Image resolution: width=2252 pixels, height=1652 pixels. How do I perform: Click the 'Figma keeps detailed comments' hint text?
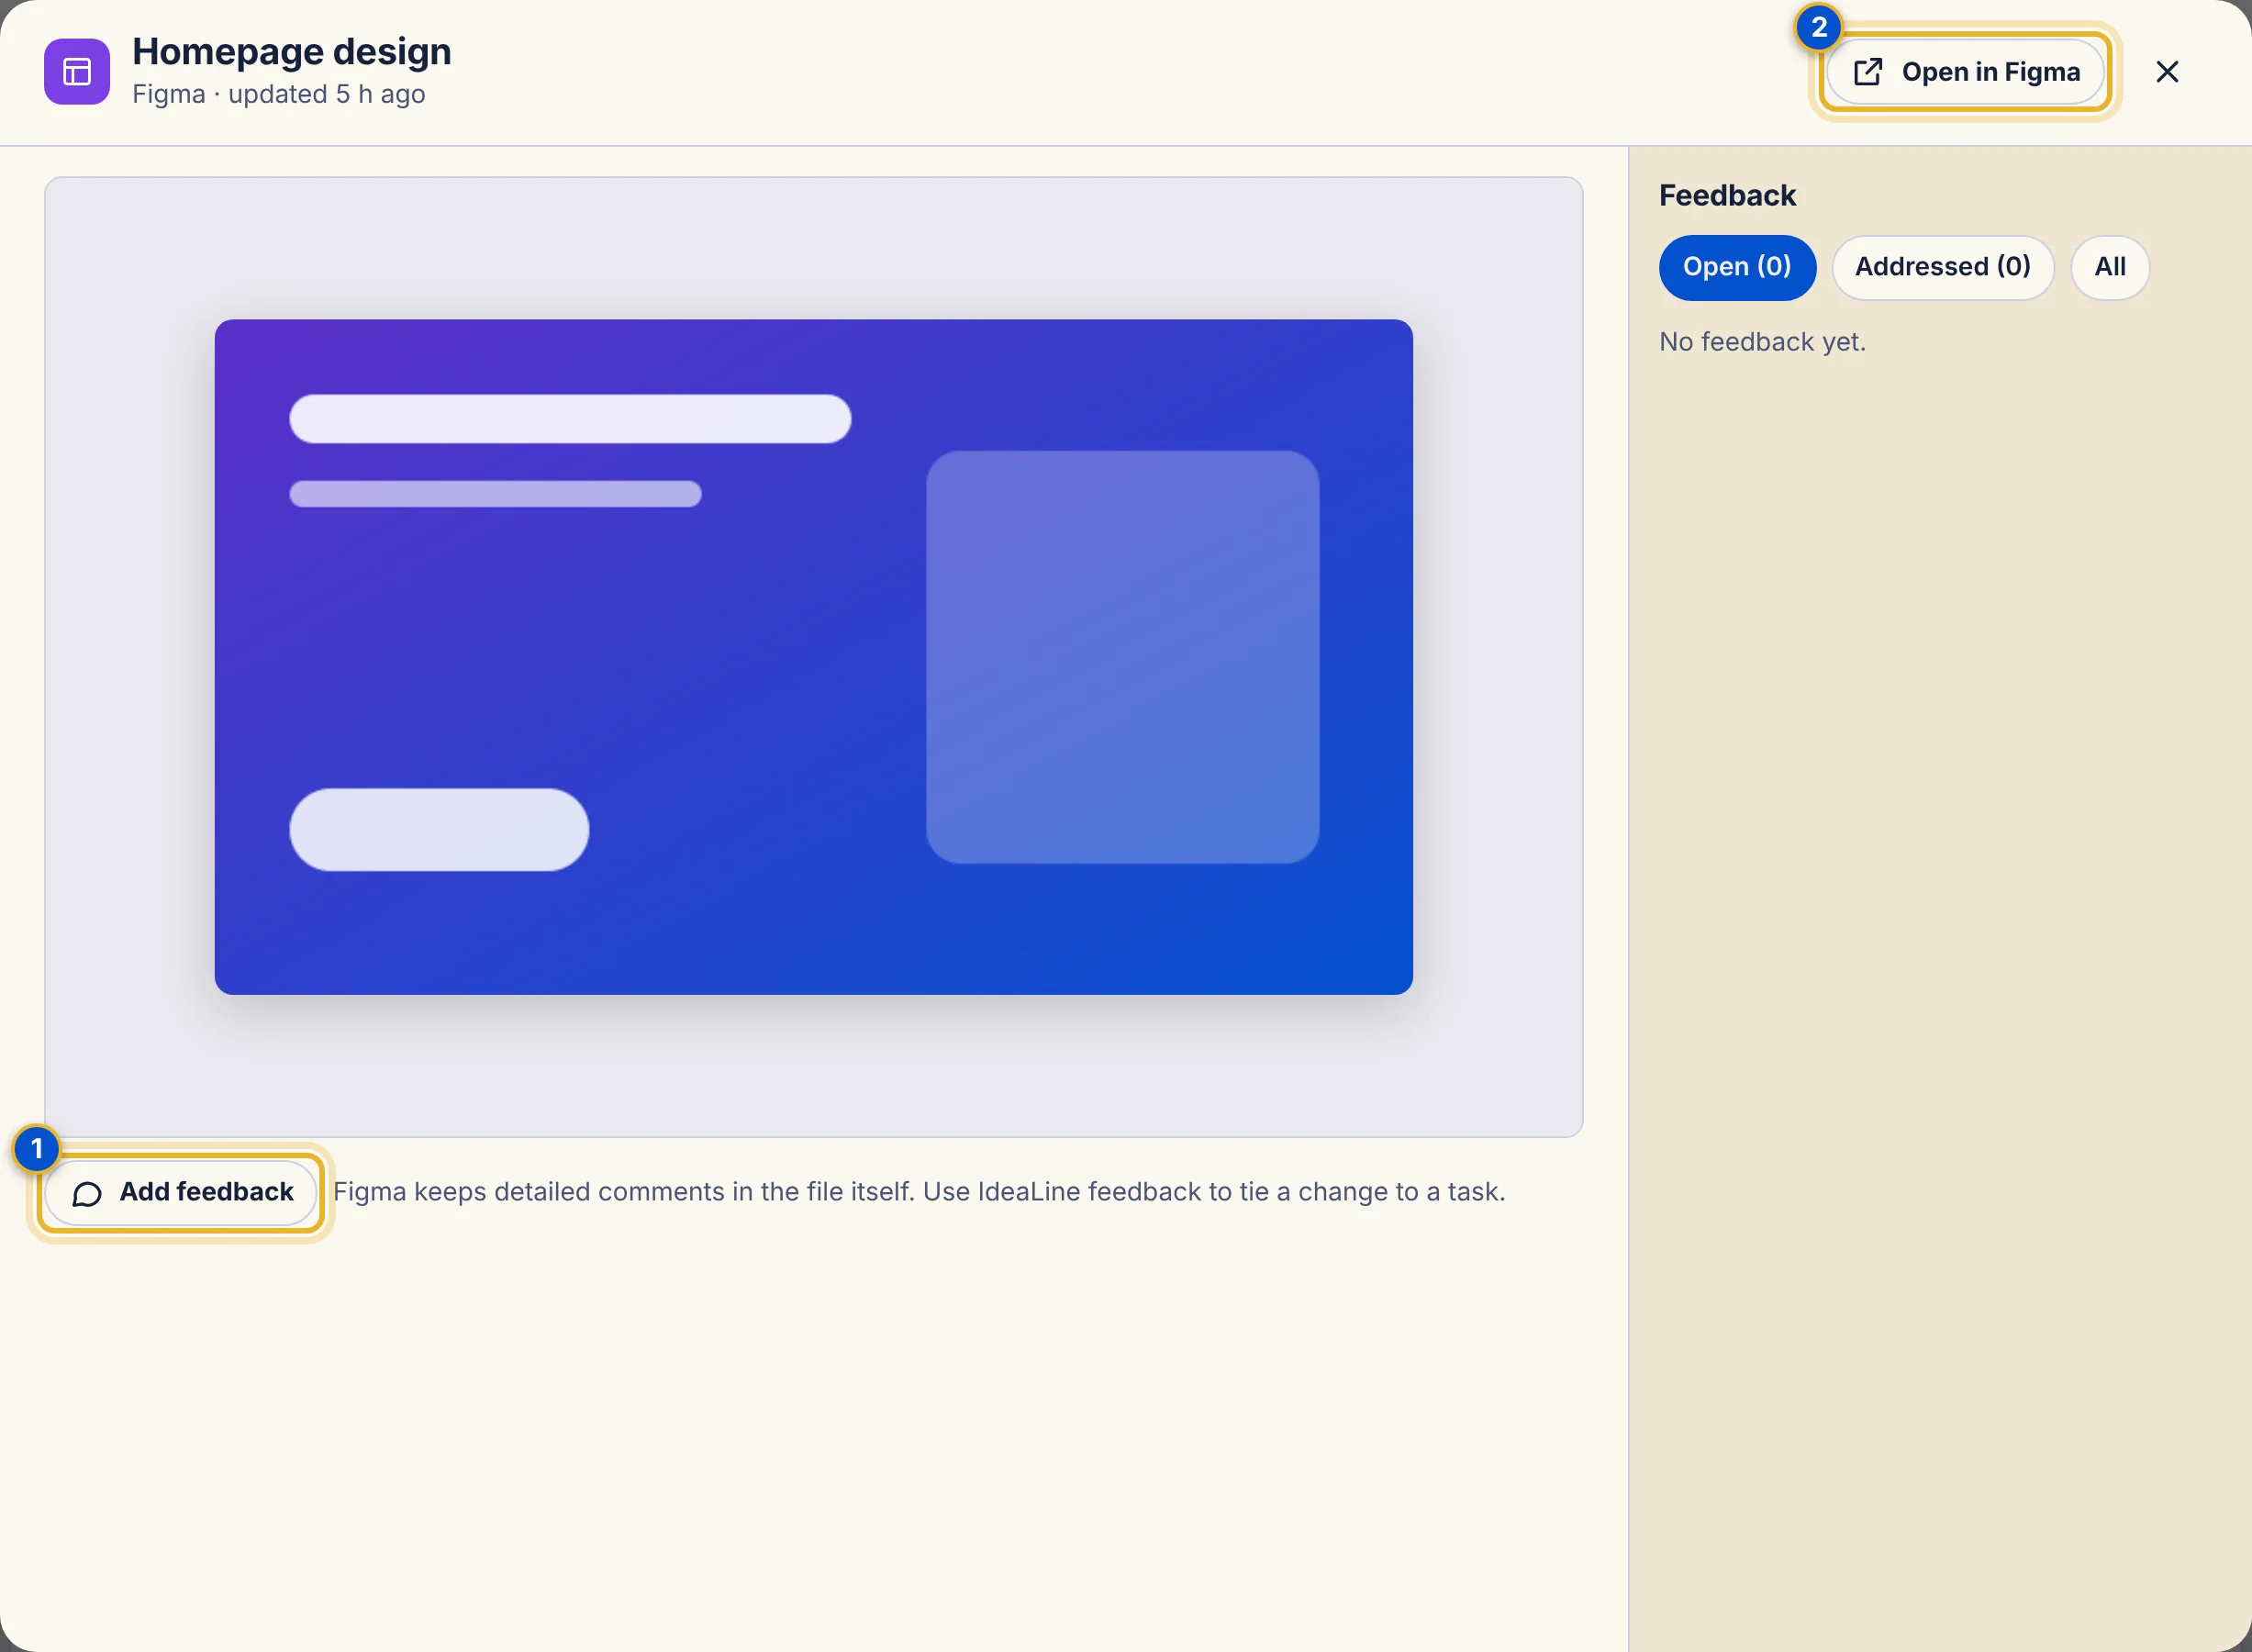click(919, 1192)
